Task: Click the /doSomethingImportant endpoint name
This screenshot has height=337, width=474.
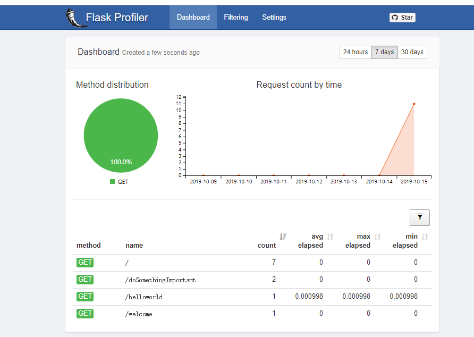Action: 160,280
